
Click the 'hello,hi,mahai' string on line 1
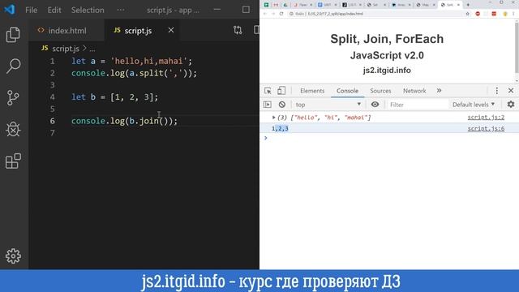click(148, 61)
